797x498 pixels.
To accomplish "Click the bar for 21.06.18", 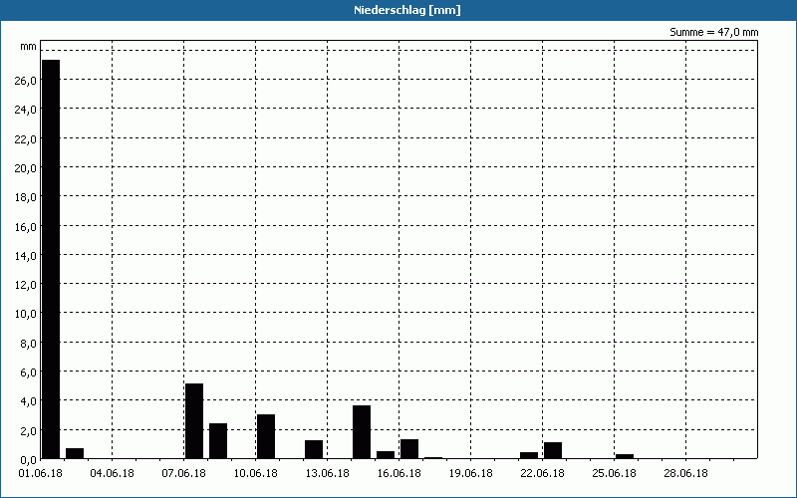I will coord(529,455).
